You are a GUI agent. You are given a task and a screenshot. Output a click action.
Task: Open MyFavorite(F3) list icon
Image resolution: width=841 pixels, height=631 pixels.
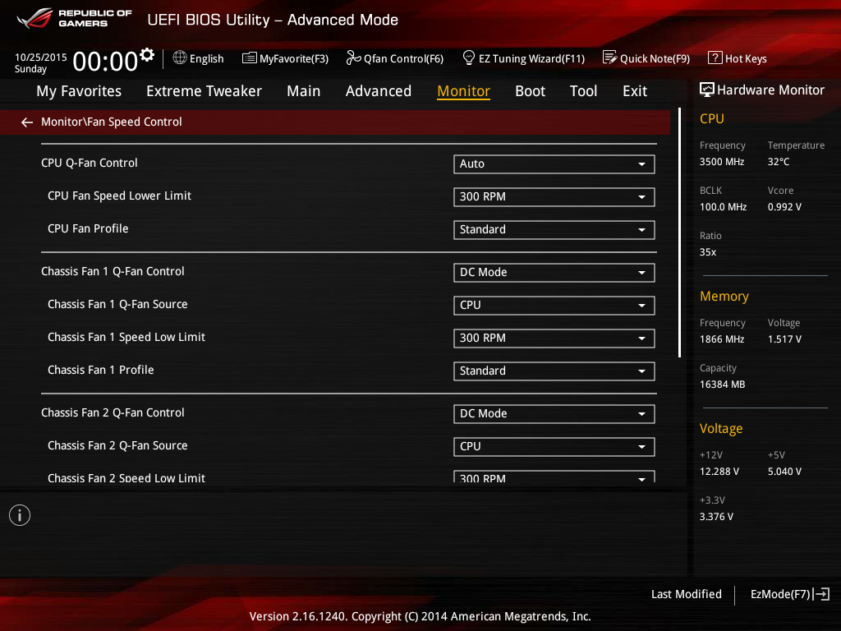pos(250,58)
